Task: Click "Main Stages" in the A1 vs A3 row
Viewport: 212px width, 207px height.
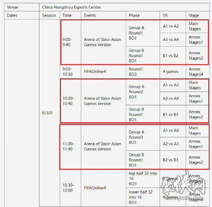Action: 197,85
